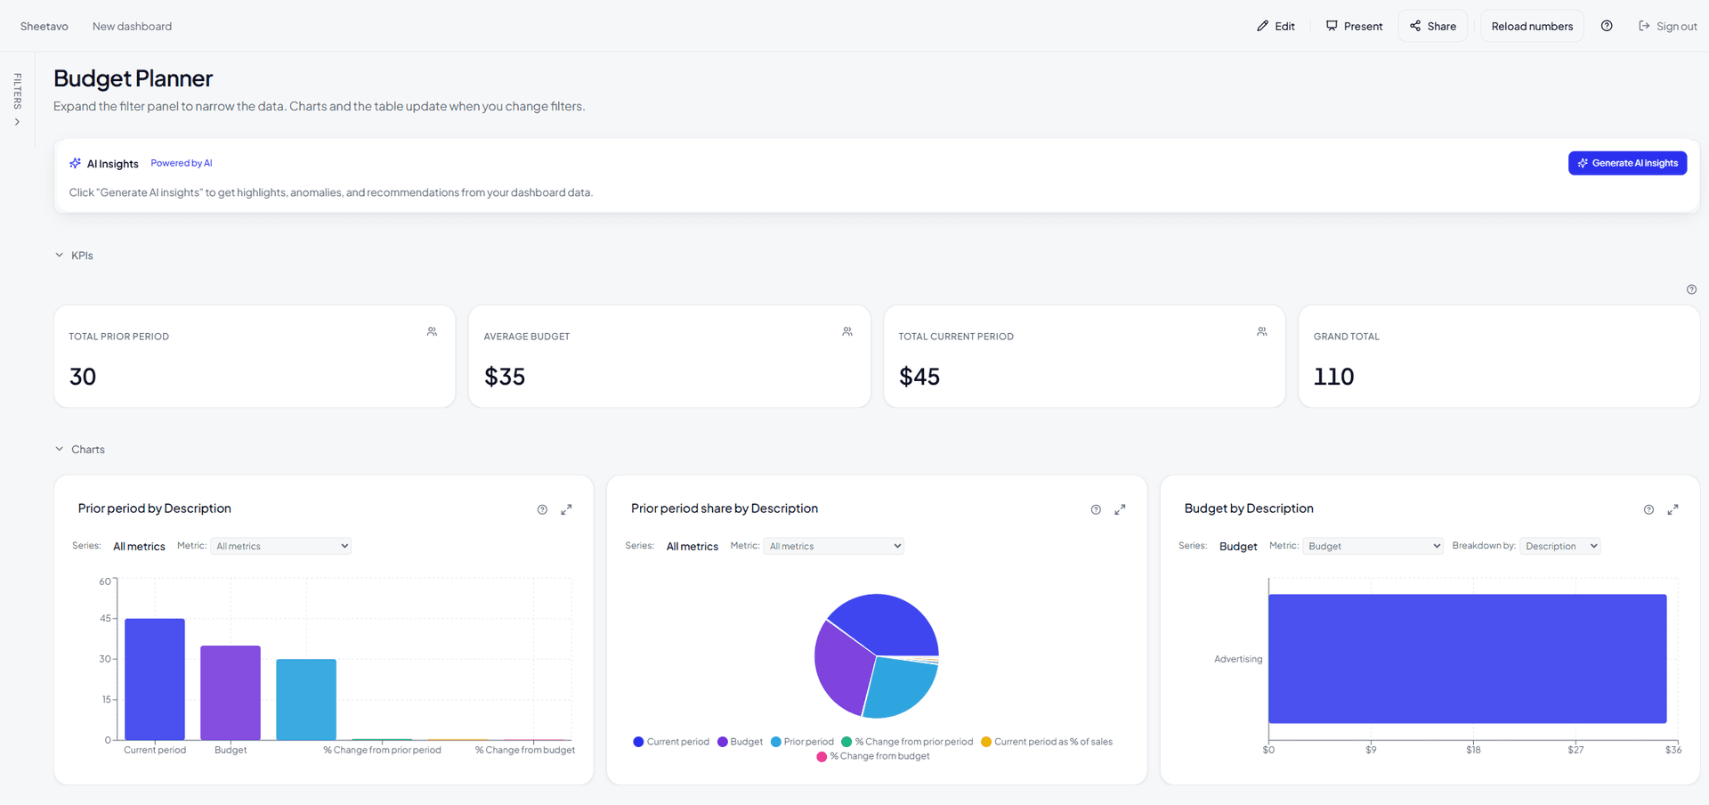Open the Breakdown by Description dropdown
This screenshot has width=1709, height=805.
(1559, 545)
